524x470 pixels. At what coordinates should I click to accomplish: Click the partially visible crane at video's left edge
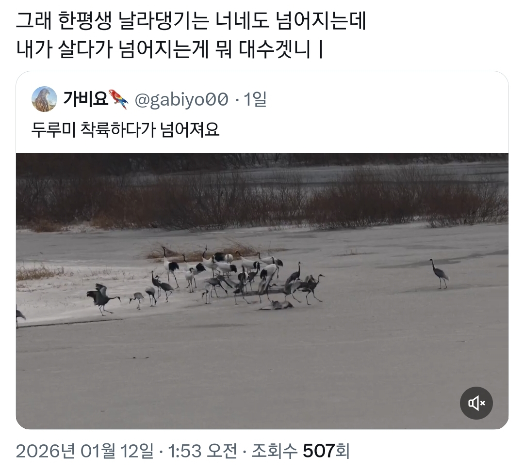20,316
